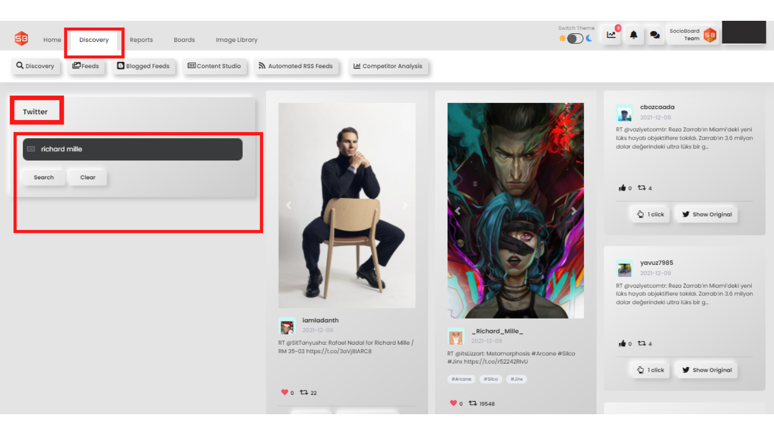Viewport: 774px width, 435px height.
Task: Click the #Arcane hashtag chip
Action: [461, 379]
